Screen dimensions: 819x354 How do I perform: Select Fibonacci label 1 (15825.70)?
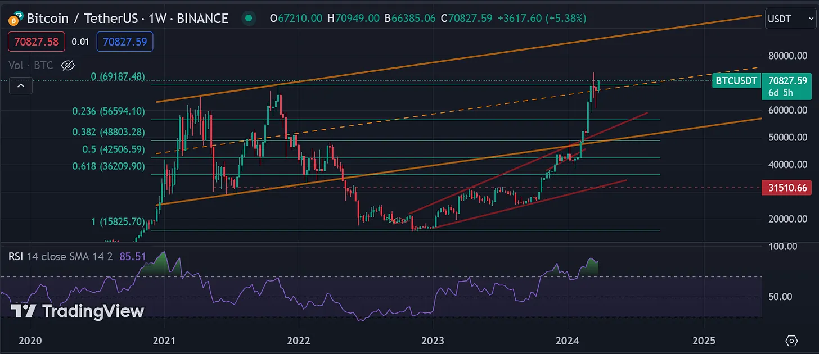click(x=118, y=222)
